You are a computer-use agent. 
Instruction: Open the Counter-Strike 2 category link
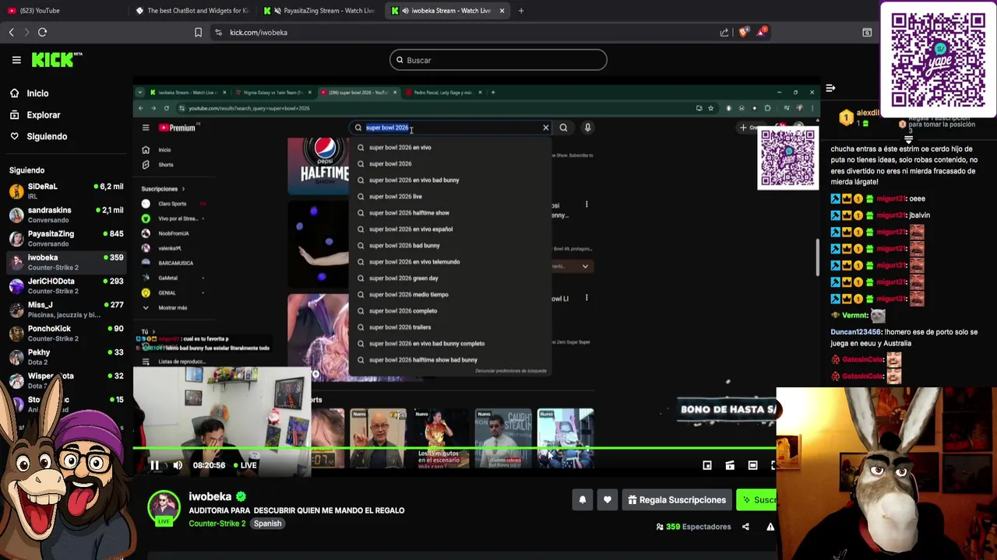click(217, 523)
